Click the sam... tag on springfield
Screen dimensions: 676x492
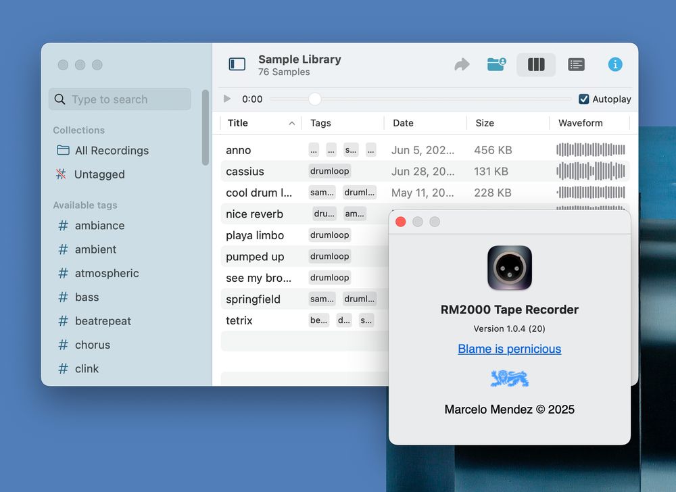[322, 299]
